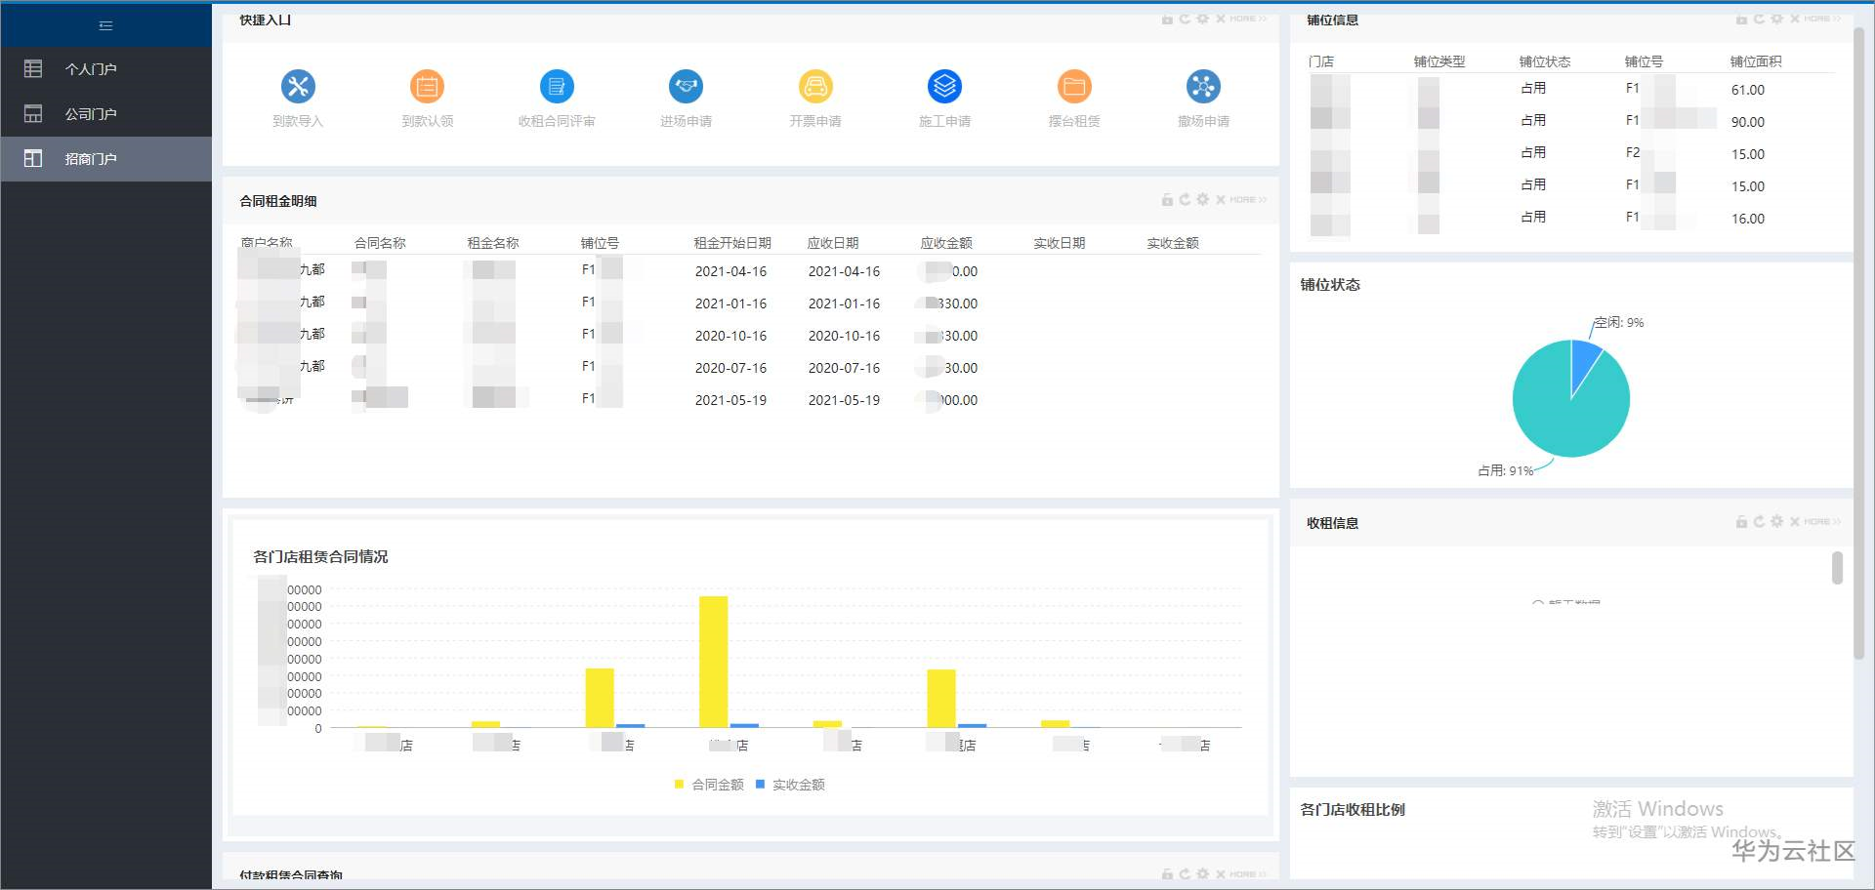This screenshot has width=1875, height=890.
Task: Click the tallest yellow bar in the chart
Action: (x=713, y=662)
